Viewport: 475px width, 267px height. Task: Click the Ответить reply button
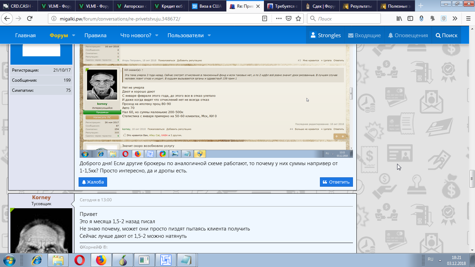click(336, 182)
